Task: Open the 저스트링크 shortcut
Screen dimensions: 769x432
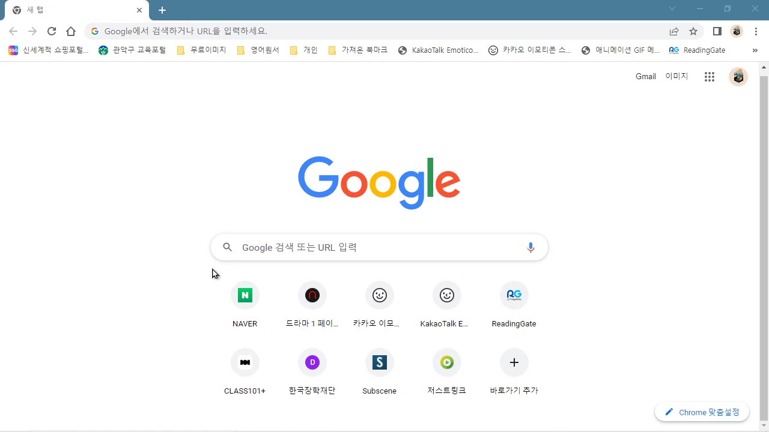Action: coord(446,362)
